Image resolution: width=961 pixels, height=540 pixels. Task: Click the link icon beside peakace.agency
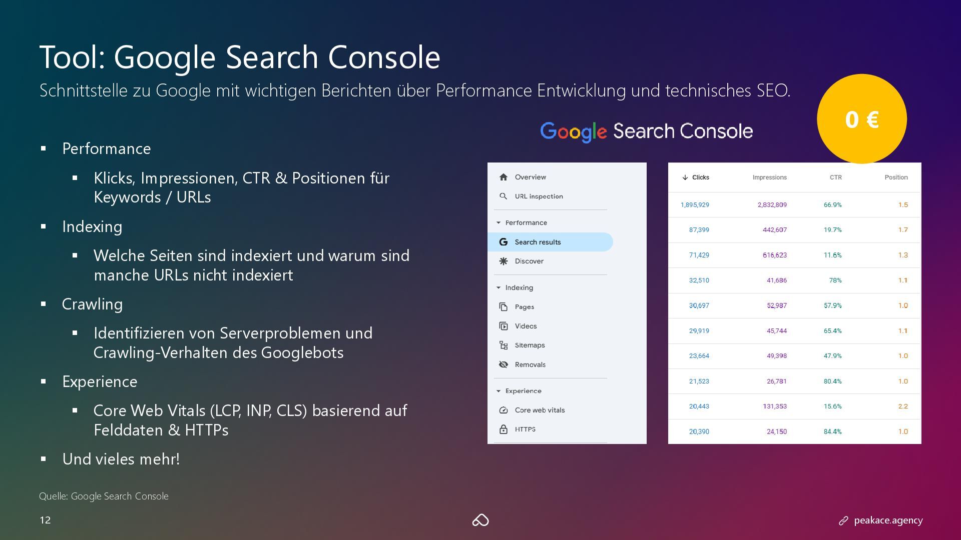(x=843, y=521)
